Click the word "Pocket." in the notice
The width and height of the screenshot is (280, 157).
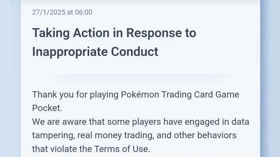(x=47, y=108)
